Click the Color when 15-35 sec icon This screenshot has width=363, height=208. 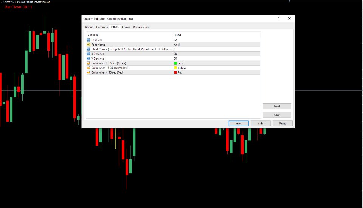point(88,68)
